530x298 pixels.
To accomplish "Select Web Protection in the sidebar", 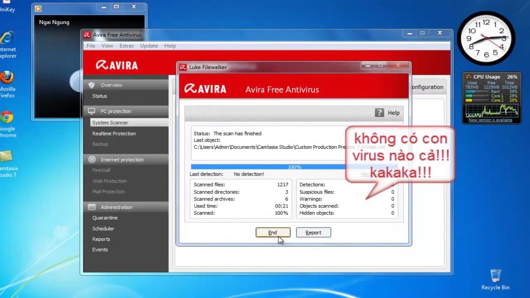I will (109, 181).
